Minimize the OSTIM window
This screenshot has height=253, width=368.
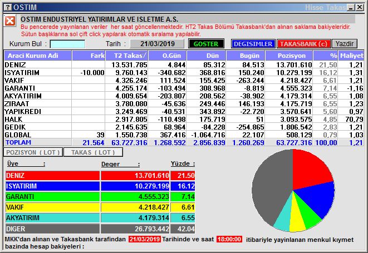pos(351,7)
